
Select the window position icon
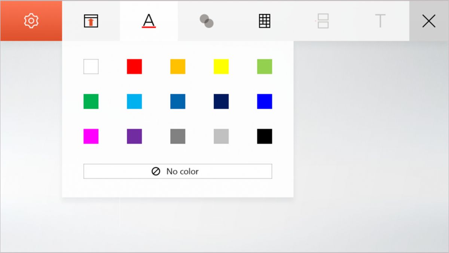click(91, 21)
